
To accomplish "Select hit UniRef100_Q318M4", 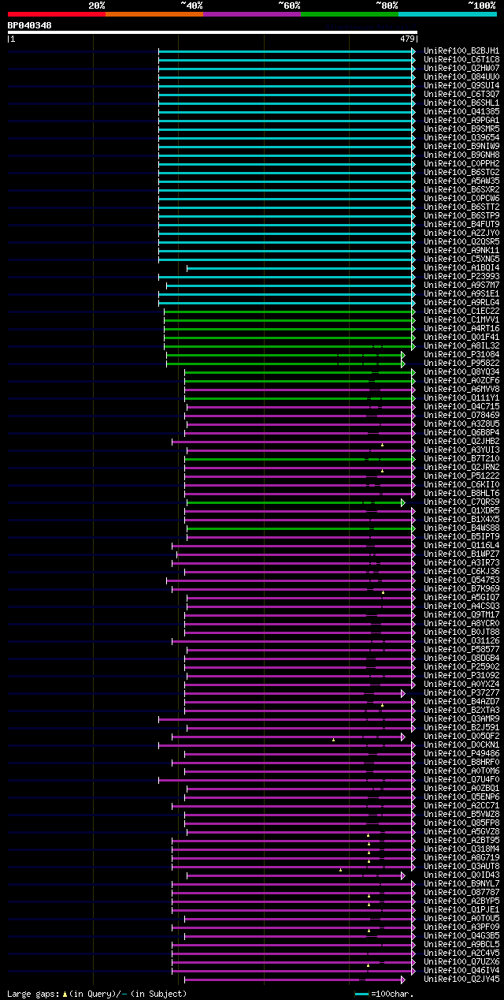I will [x=461, y=849].
